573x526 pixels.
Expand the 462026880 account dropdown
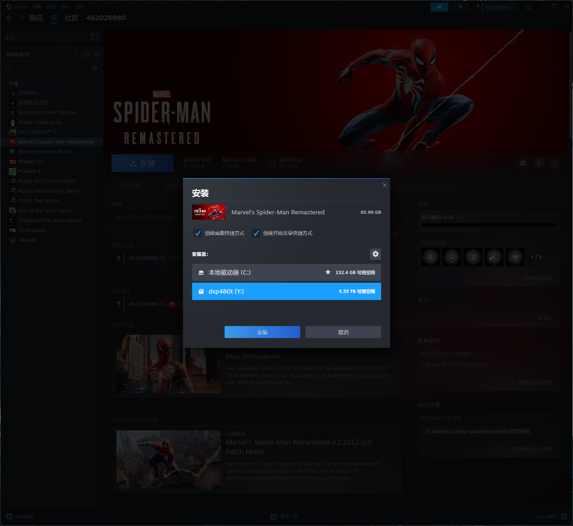coord(500,7)
